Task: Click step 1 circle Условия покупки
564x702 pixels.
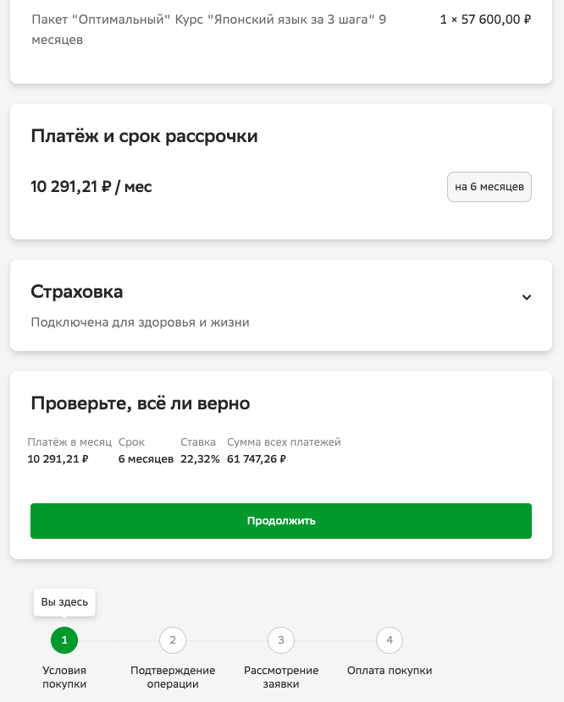Action: point(64,640)
